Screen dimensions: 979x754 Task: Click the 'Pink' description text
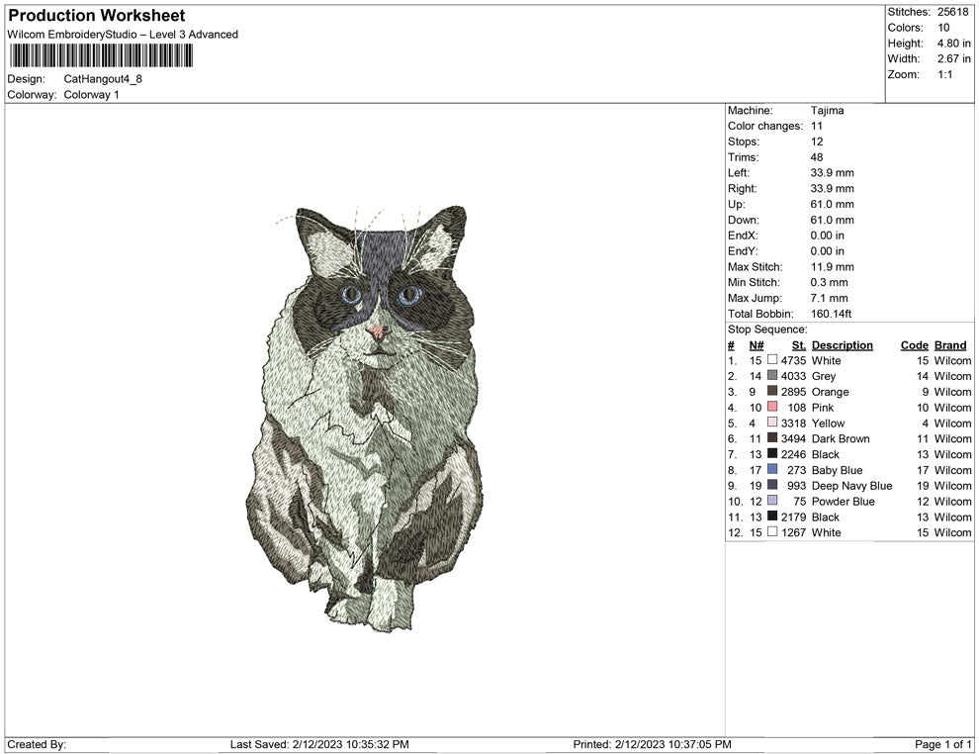pos(823,408)
